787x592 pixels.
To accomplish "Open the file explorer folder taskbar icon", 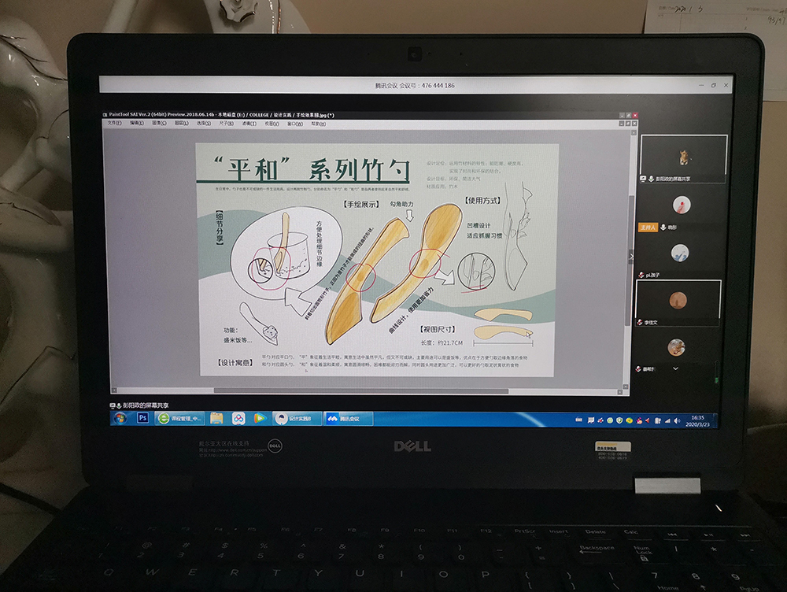I will tap(216, 419).
